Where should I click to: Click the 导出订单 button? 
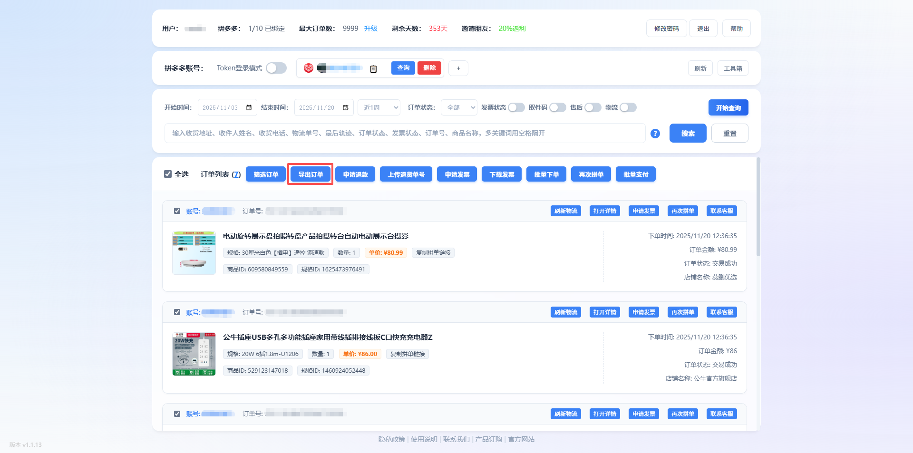pos(311,174)
